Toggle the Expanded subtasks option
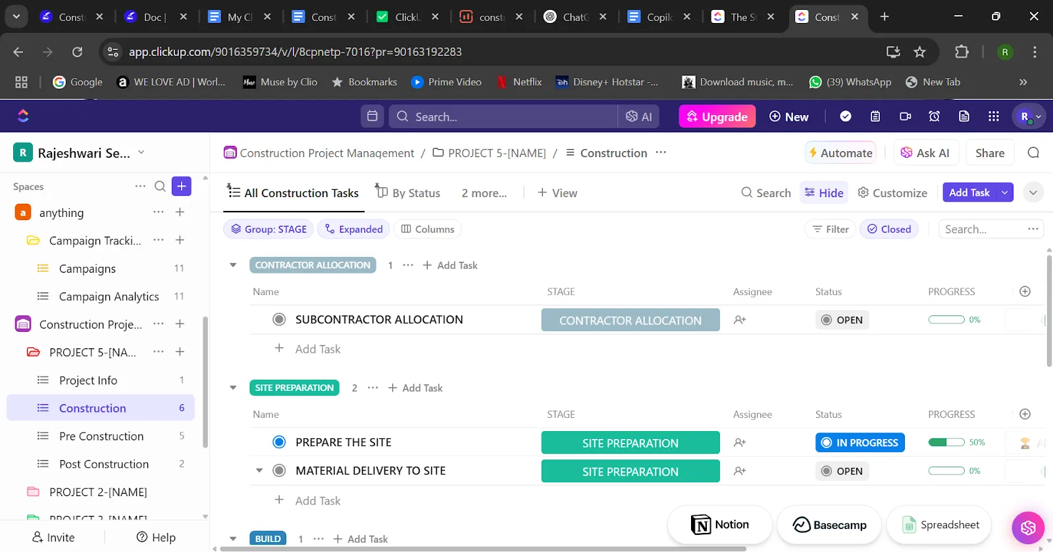 [x=354, y=229]
